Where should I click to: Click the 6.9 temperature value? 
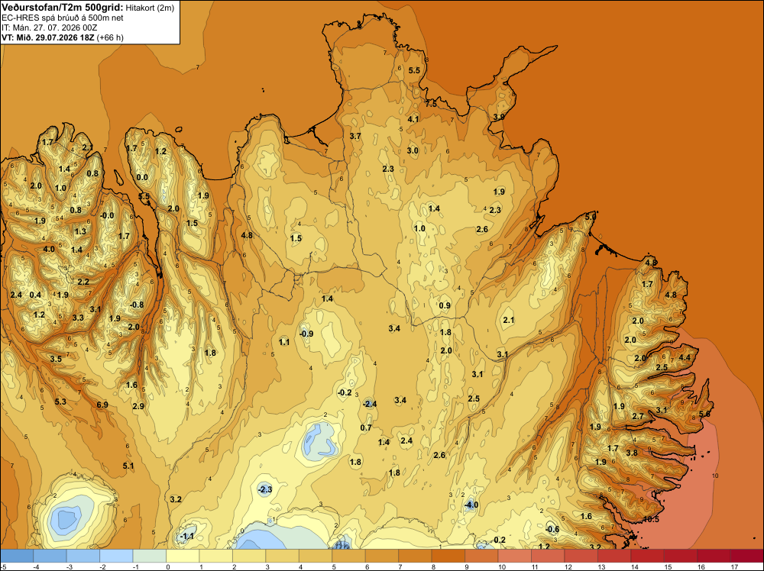tap(102, 405)
